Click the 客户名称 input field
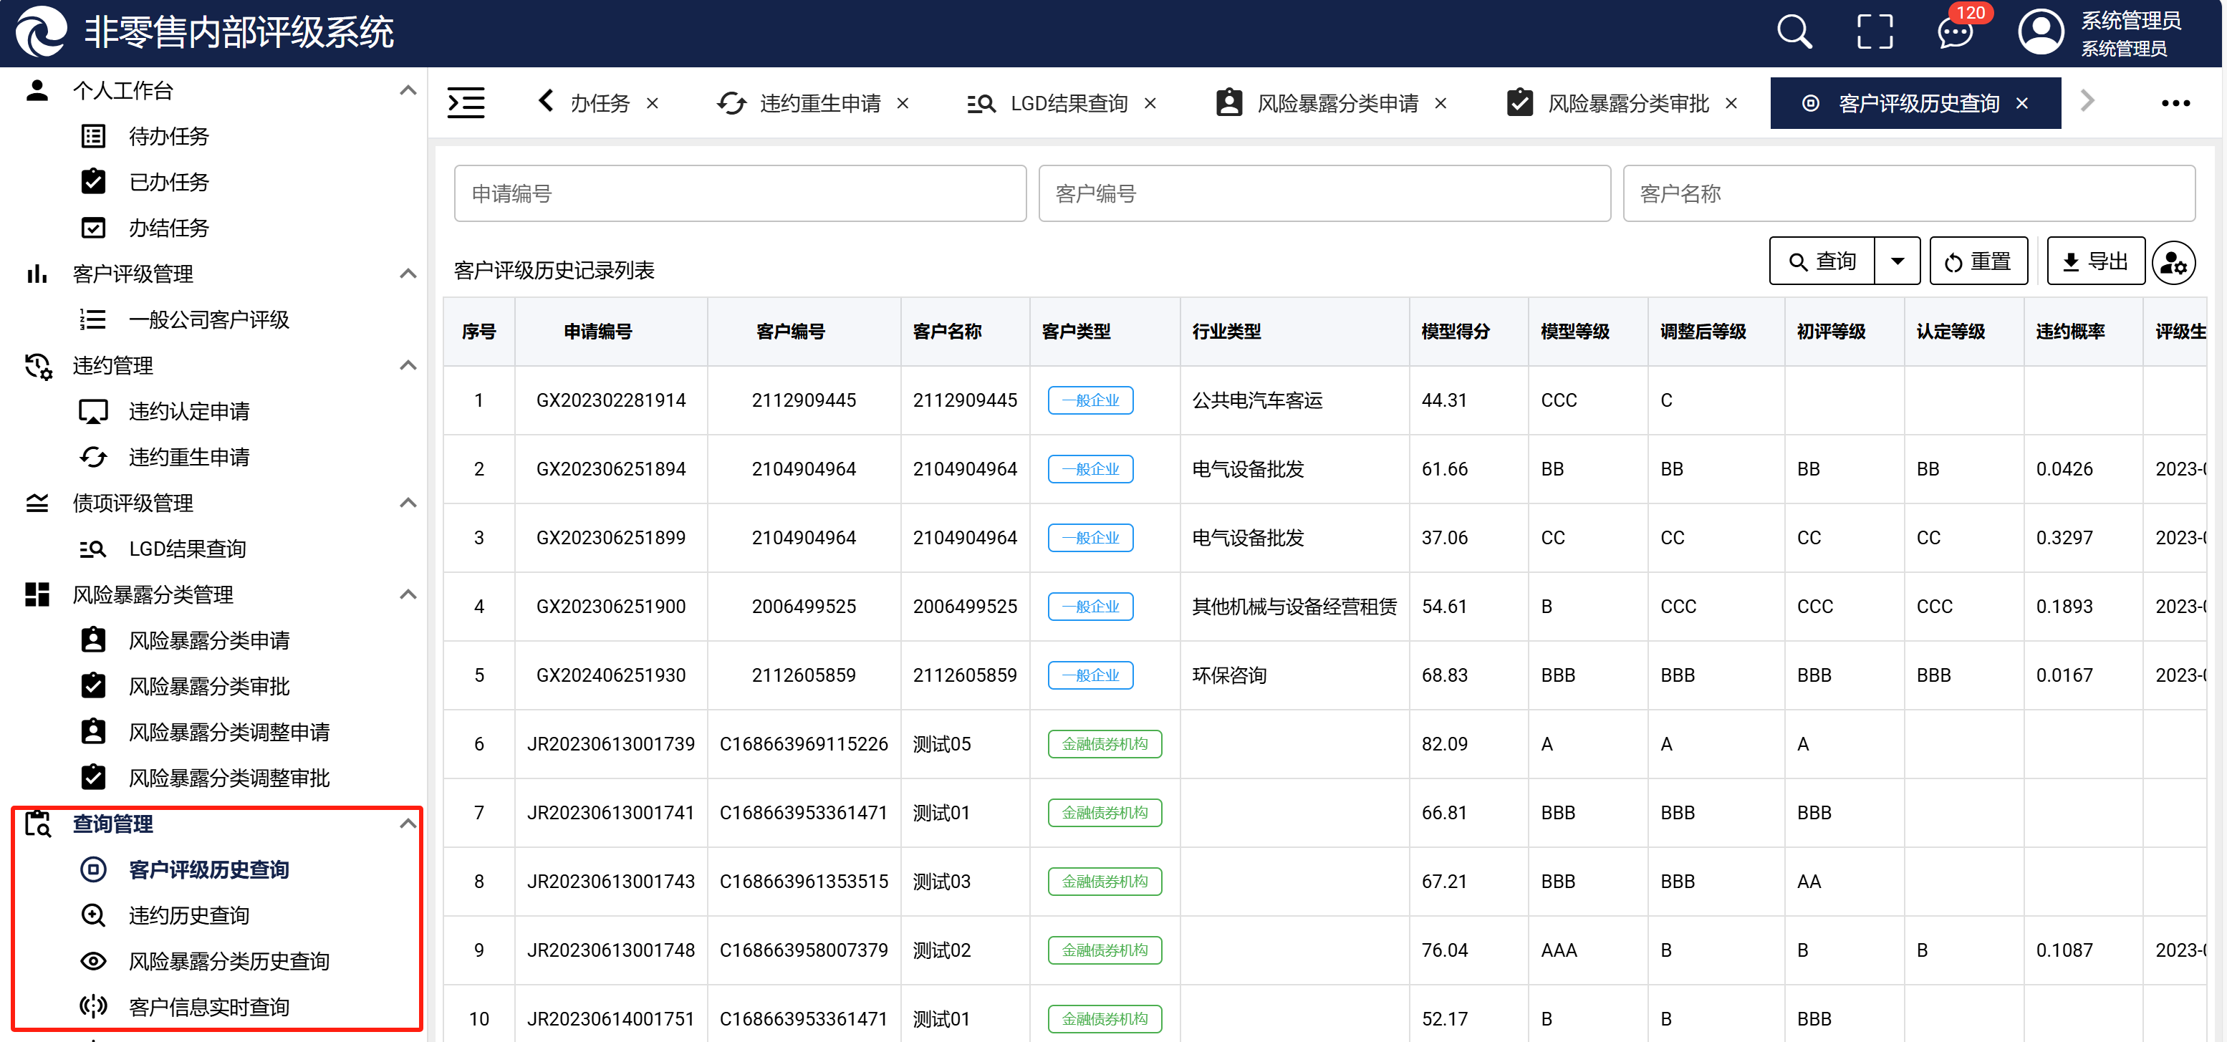 [1908, 193]
